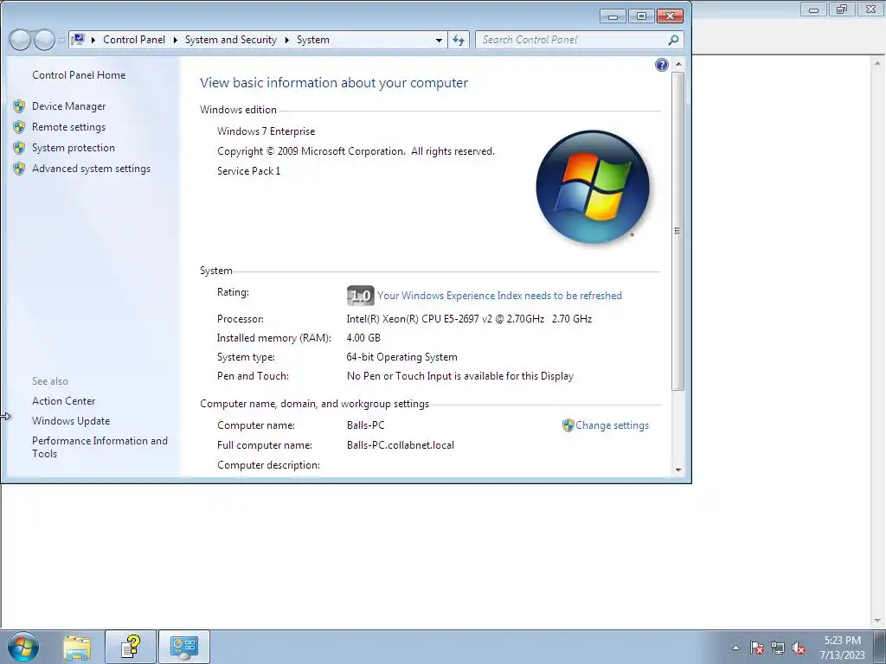
Task: Refresh the Windows Experience Index link
Action: (x=499, y=296)
